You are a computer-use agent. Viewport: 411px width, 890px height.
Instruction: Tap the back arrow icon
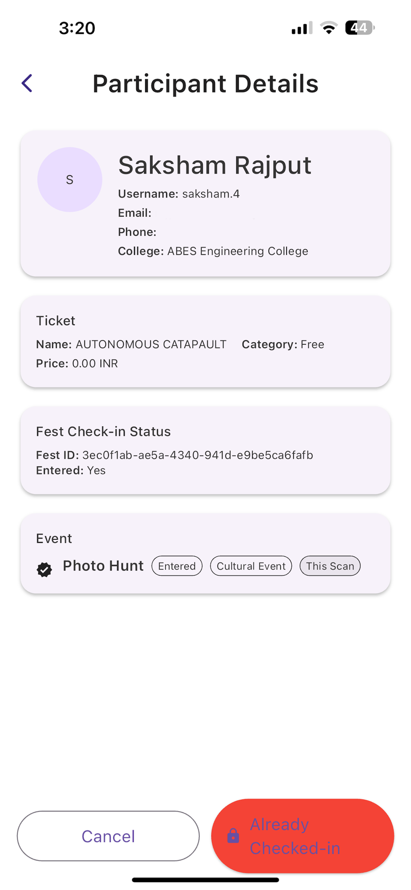(27, 83)
